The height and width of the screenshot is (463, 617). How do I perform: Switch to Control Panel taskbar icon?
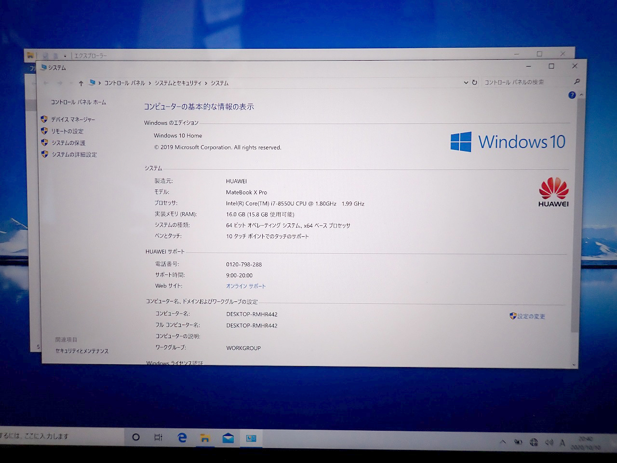(x=251, y=438)
